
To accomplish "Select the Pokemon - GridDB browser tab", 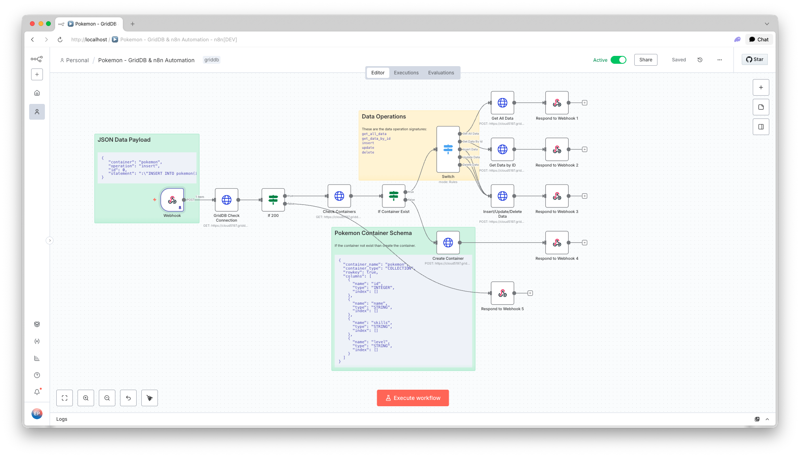I will [x=89, y=24].
